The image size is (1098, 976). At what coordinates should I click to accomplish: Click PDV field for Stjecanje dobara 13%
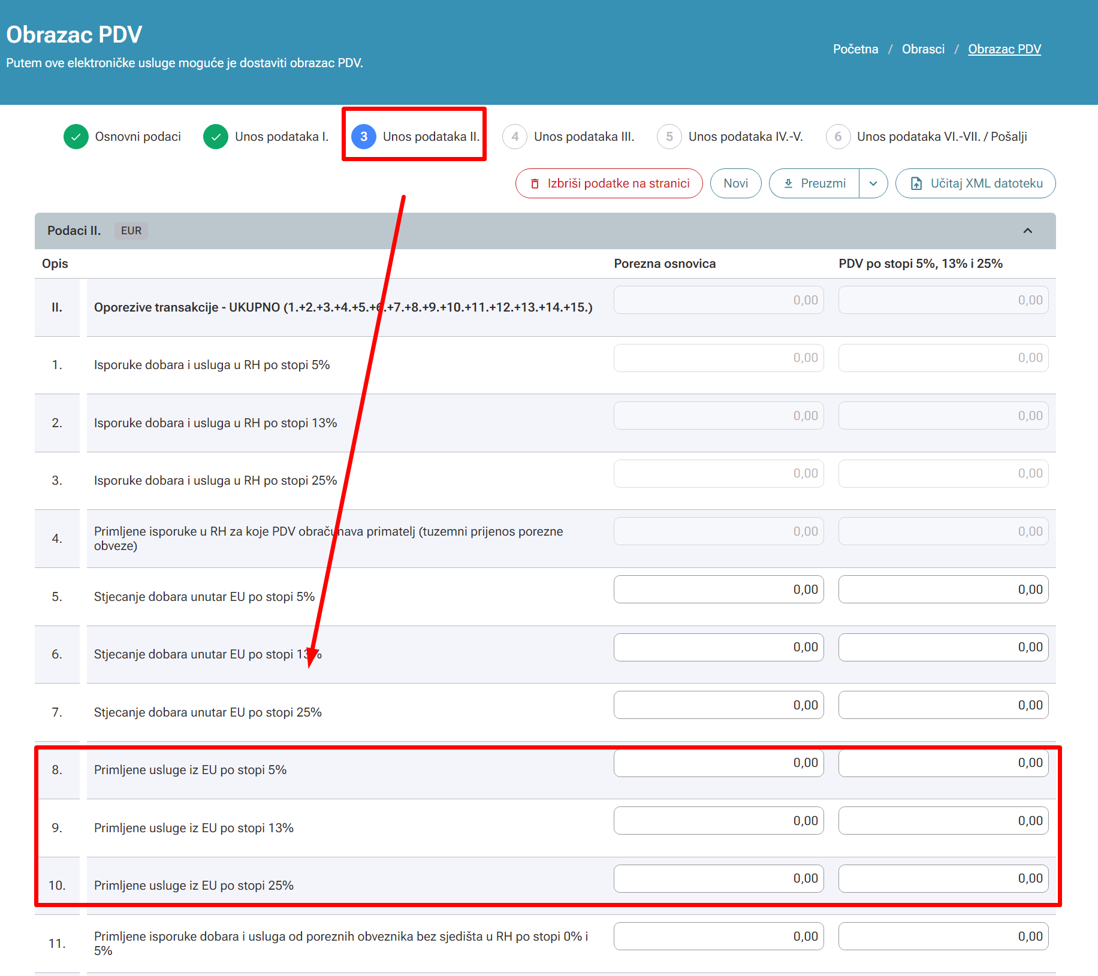pos(943,647)
